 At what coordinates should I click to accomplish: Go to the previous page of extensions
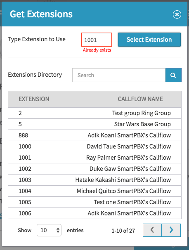click(x=152, y=230)
